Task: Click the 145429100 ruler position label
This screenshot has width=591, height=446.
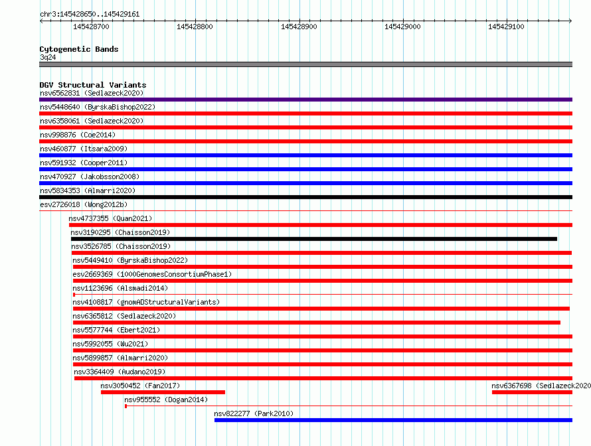Action: tap(506, 27)
